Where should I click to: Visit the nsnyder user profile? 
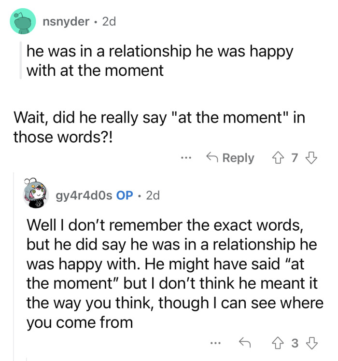point(66,21)
